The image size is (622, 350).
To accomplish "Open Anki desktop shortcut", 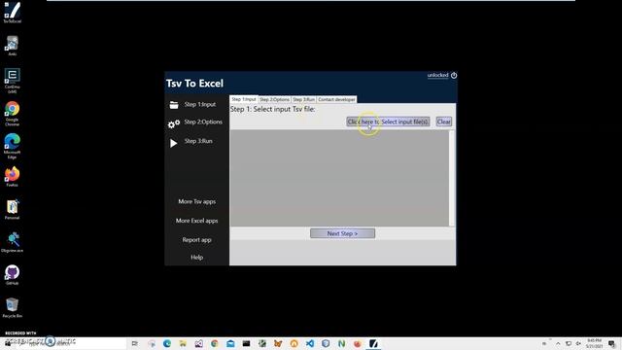I will pyautogui.click(x=13, y=46).
